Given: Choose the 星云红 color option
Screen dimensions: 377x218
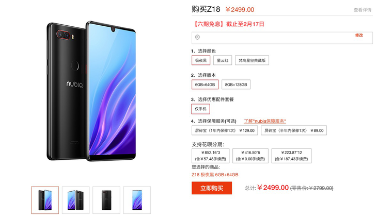Looking at the screenshot, I should click(223, 60).
